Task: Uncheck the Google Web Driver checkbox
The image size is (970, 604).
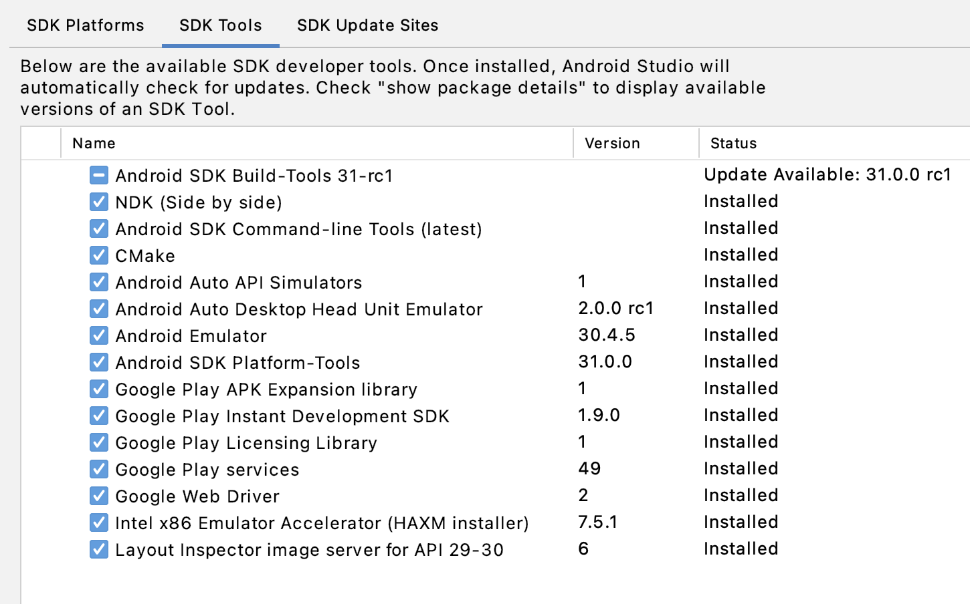Action: point(98,496)
